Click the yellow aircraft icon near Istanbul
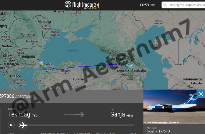The width and height of the screenshot is (205, 134). tap(42, 65)
